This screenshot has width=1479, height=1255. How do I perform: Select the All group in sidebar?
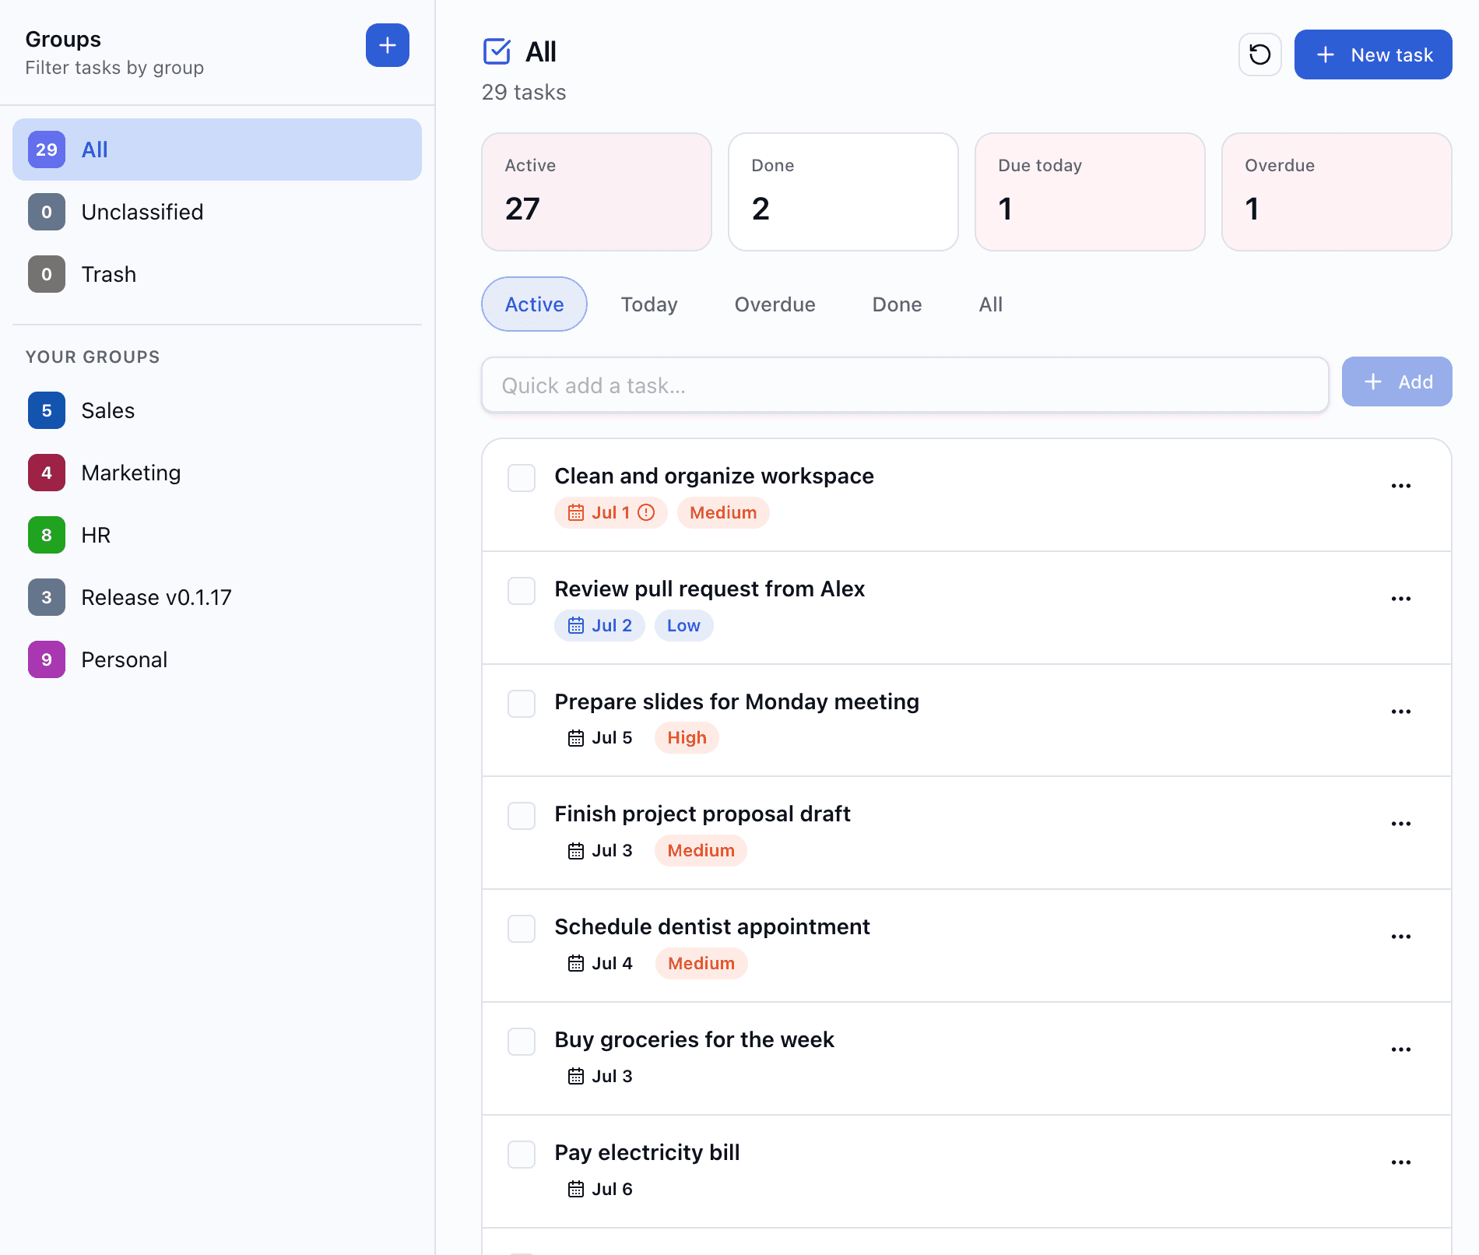[x=217, y=149]
